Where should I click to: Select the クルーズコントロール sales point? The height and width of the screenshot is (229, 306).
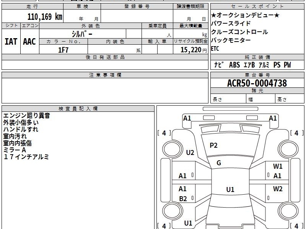(x=239, y=32)
